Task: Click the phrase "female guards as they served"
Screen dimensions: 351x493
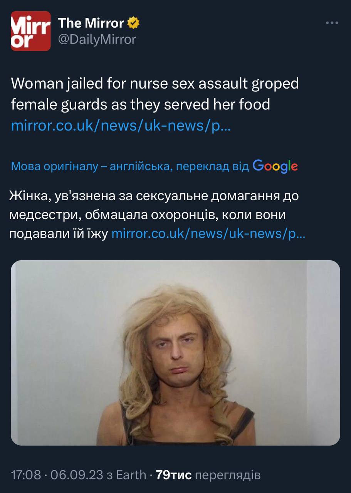Action: click(108, 105)
